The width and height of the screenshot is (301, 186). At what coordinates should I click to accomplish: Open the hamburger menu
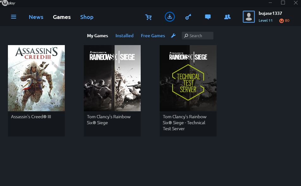click(x=13, y=17)
